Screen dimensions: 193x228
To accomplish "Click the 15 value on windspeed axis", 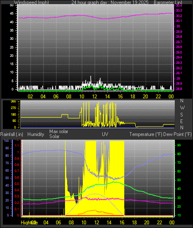I will click(12, 64).
